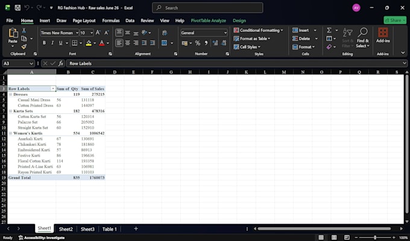
Task: Click the Cut scissors icon
Action: point(24,30)
